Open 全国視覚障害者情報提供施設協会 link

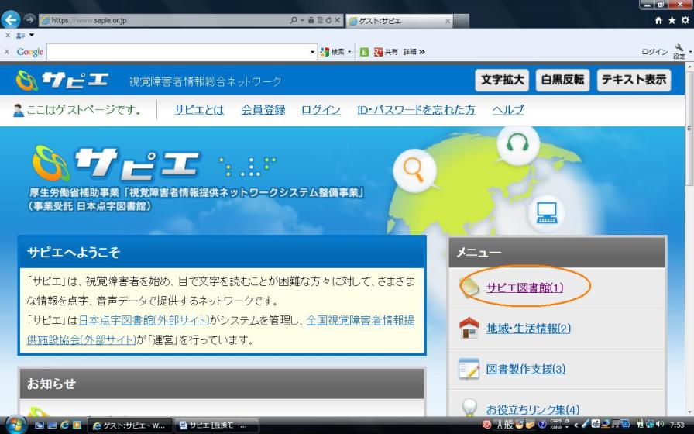[x=361, y=320]
